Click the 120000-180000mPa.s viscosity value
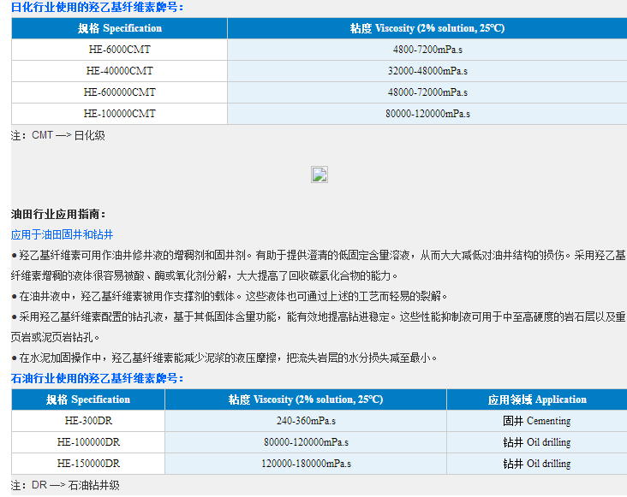This screenshot has height=497, width=627. point(306,464)
